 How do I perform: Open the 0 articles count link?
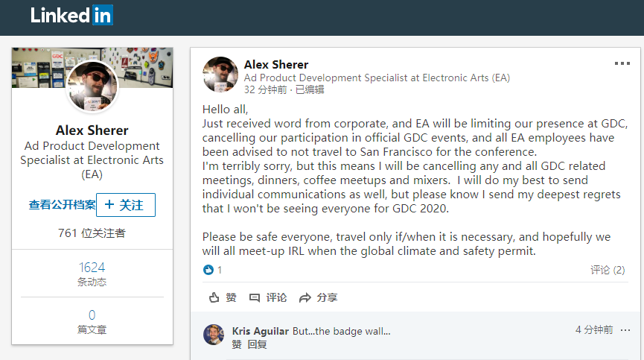pos(92,315)
